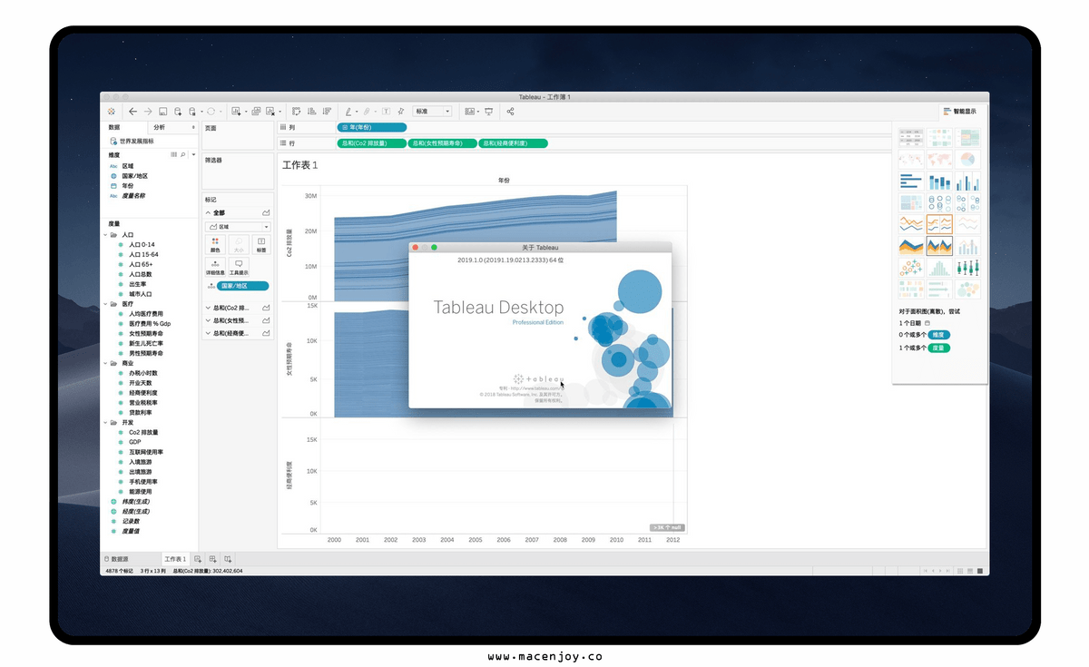
Task: Click the sort descending toolbar icon
Action: (327, 111)
